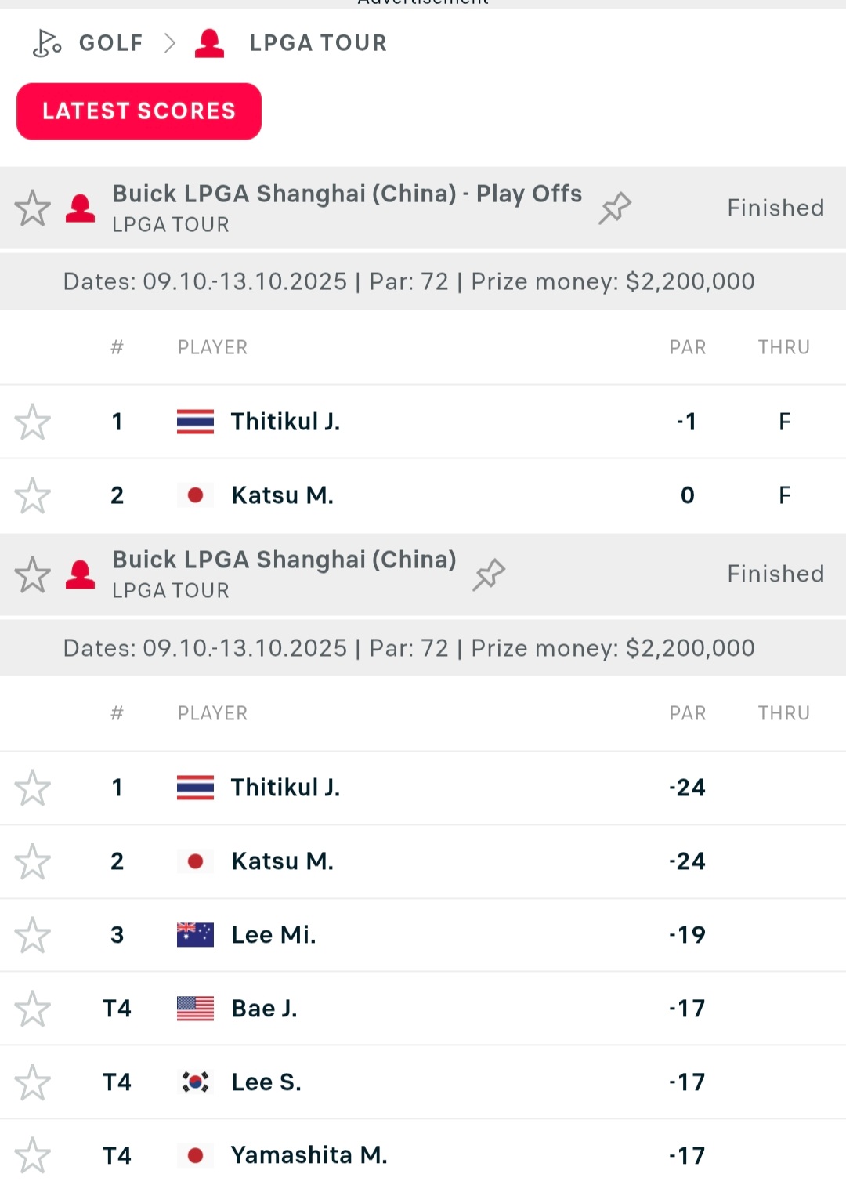Pin the Buick LPGA Shanghai (China) main tournament
Image resolution: width=846 pixels, height=1185 pixels.
tap(489, 574)
